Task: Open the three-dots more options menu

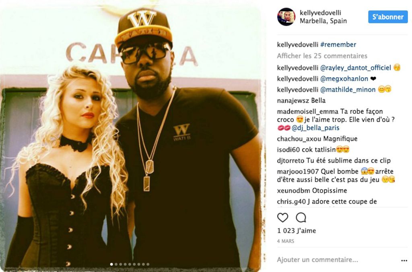Action: (404, 260)
